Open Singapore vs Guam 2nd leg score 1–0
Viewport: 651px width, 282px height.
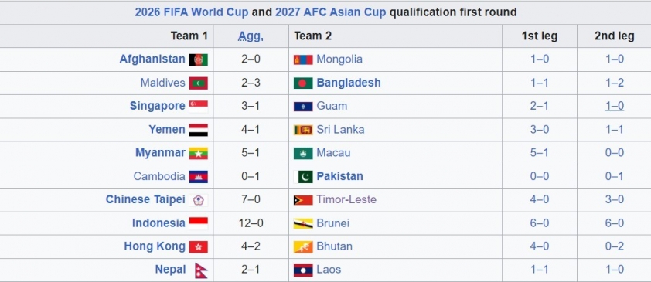point(615,106)
